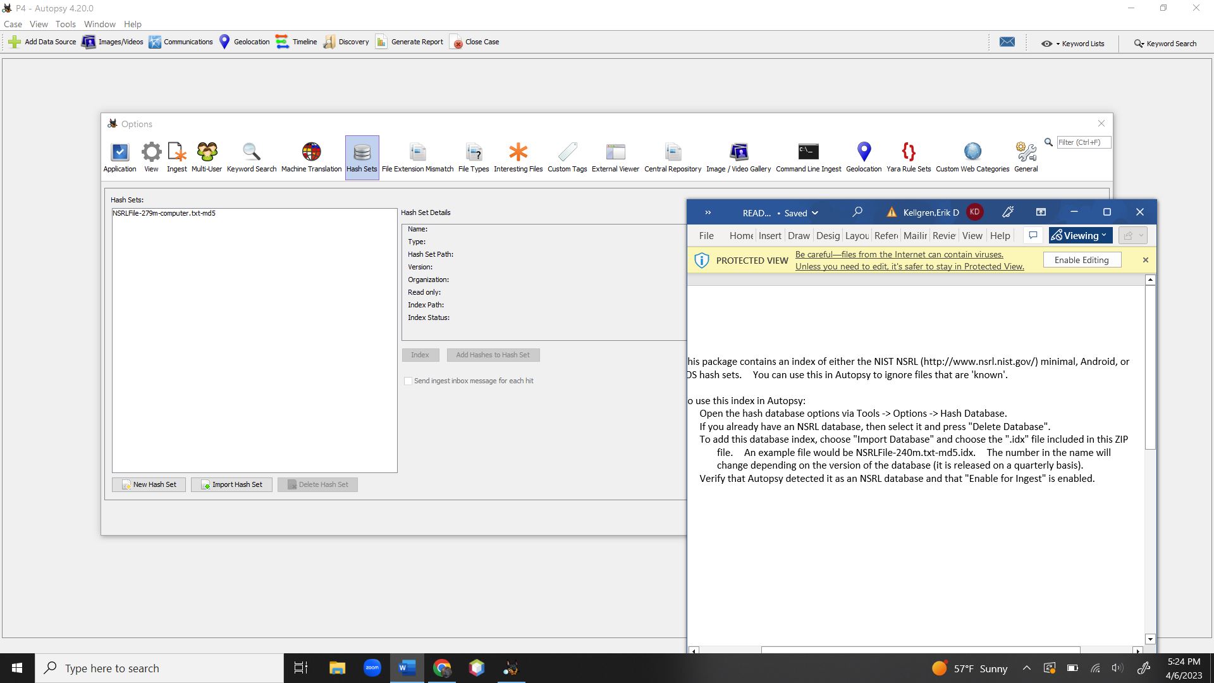Image resolution: width=1214 pixels, height=683 pixels.
Task: Click Generate Report in toolbar
Action: pos(409,42)
